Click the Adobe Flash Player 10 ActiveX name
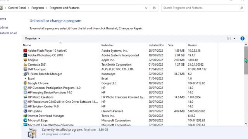Screen dimensions: 248x139 pyautogui.click(x=47, y=51)
